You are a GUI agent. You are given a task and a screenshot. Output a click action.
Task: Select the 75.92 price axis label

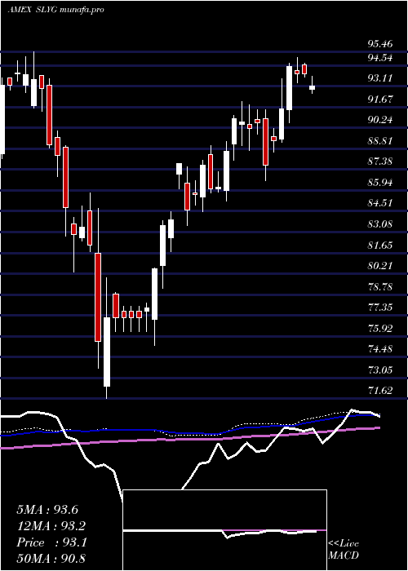coord(380,329)
